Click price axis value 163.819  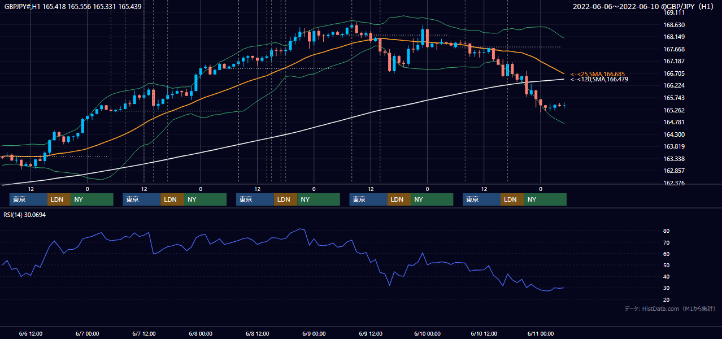pos(674,146)
